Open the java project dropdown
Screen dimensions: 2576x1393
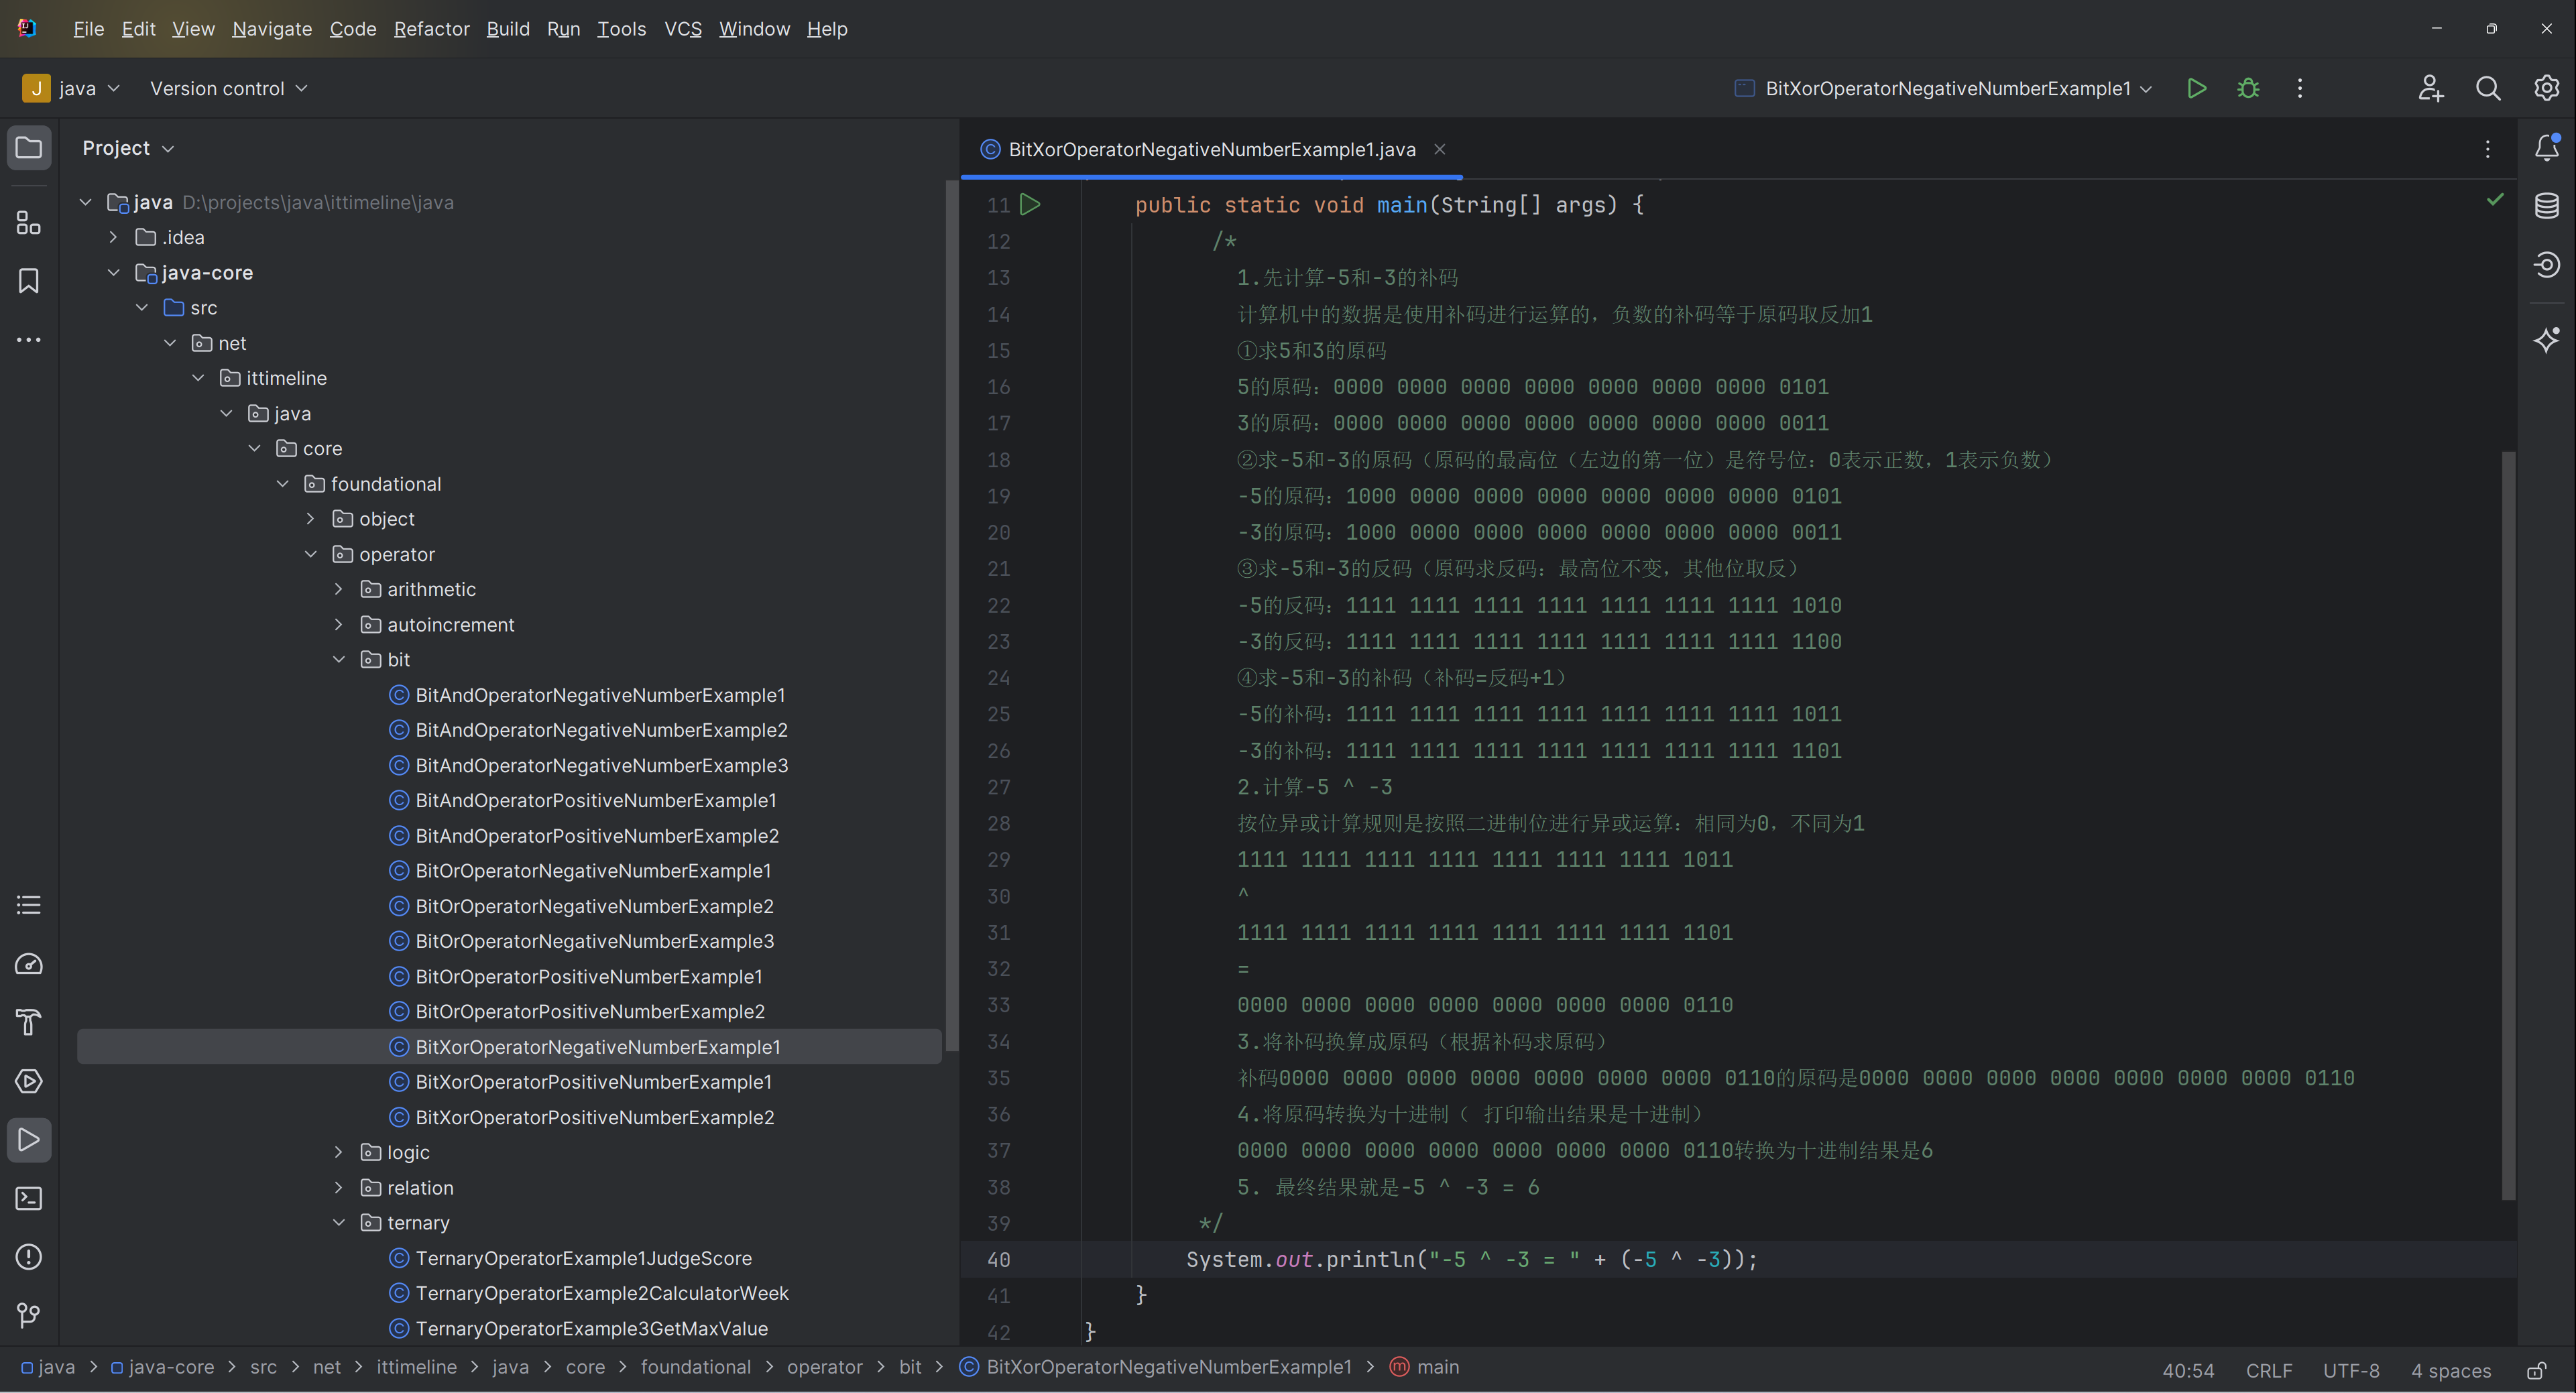pyautogui.click(x=71, y=88)
